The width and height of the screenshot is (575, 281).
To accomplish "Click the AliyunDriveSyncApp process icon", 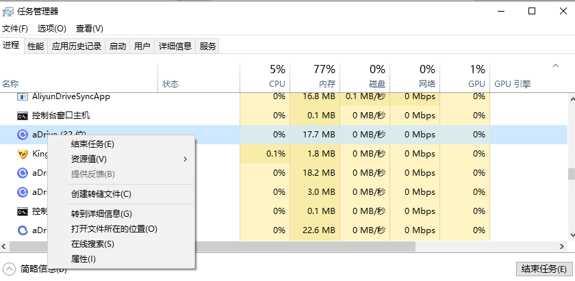I will point(22,96).
